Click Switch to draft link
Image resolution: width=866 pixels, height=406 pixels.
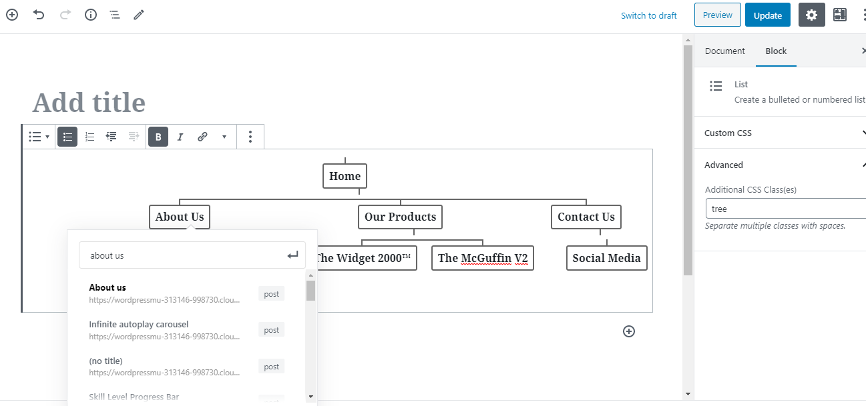click(648, 15)
